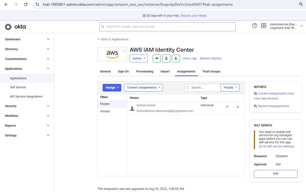Go back to Applications link

pyautogui.click(x=113, y=39)
